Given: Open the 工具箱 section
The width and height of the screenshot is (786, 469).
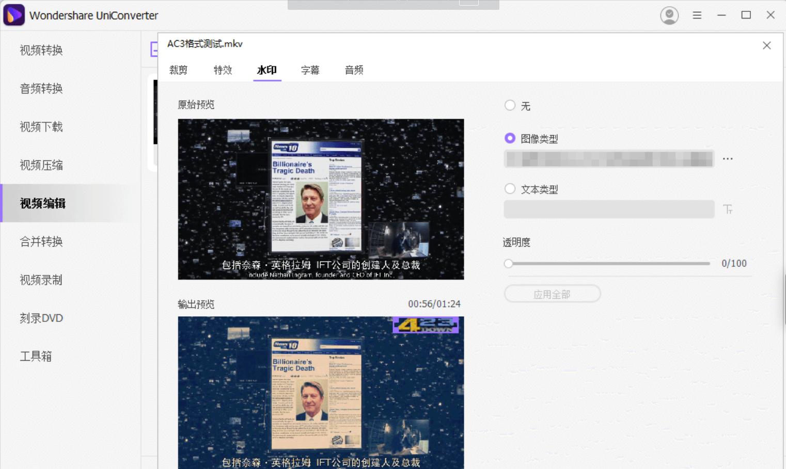Looking at the screenshot, I should (36, 356).
